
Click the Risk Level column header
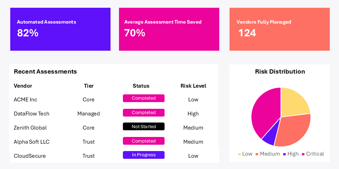[x=193, y=86]
